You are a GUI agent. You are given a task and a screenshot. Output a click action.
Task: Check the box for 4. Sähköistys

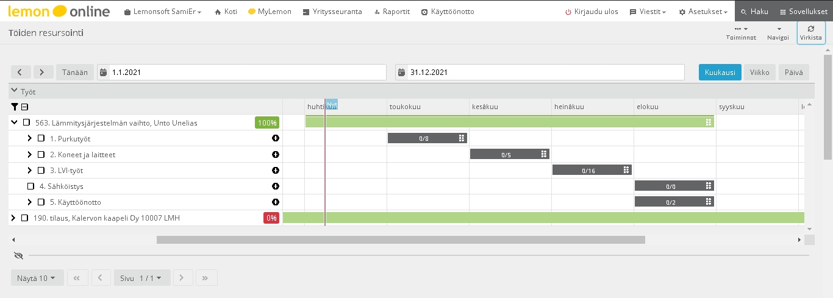click(x=30, y=186)
